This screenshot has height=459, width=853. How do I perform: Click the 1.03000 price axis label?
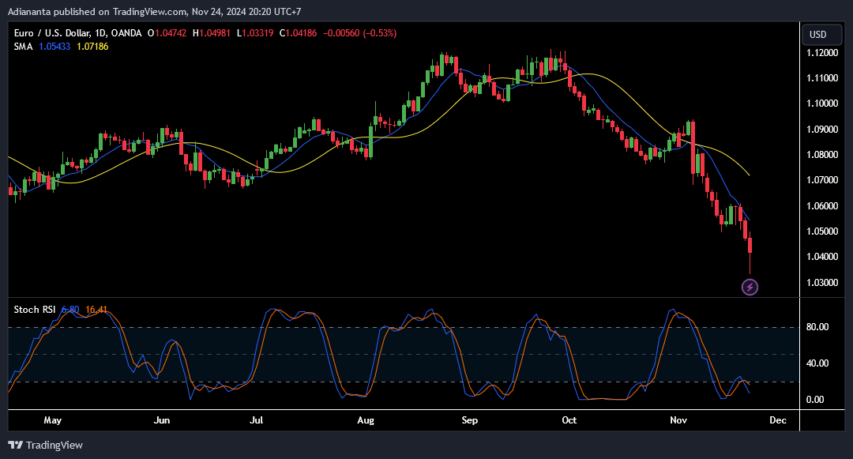[822, 282]
